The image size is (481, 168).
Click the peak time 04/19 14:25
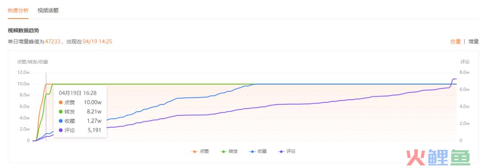pyautogui.click(x=97, y=42)
